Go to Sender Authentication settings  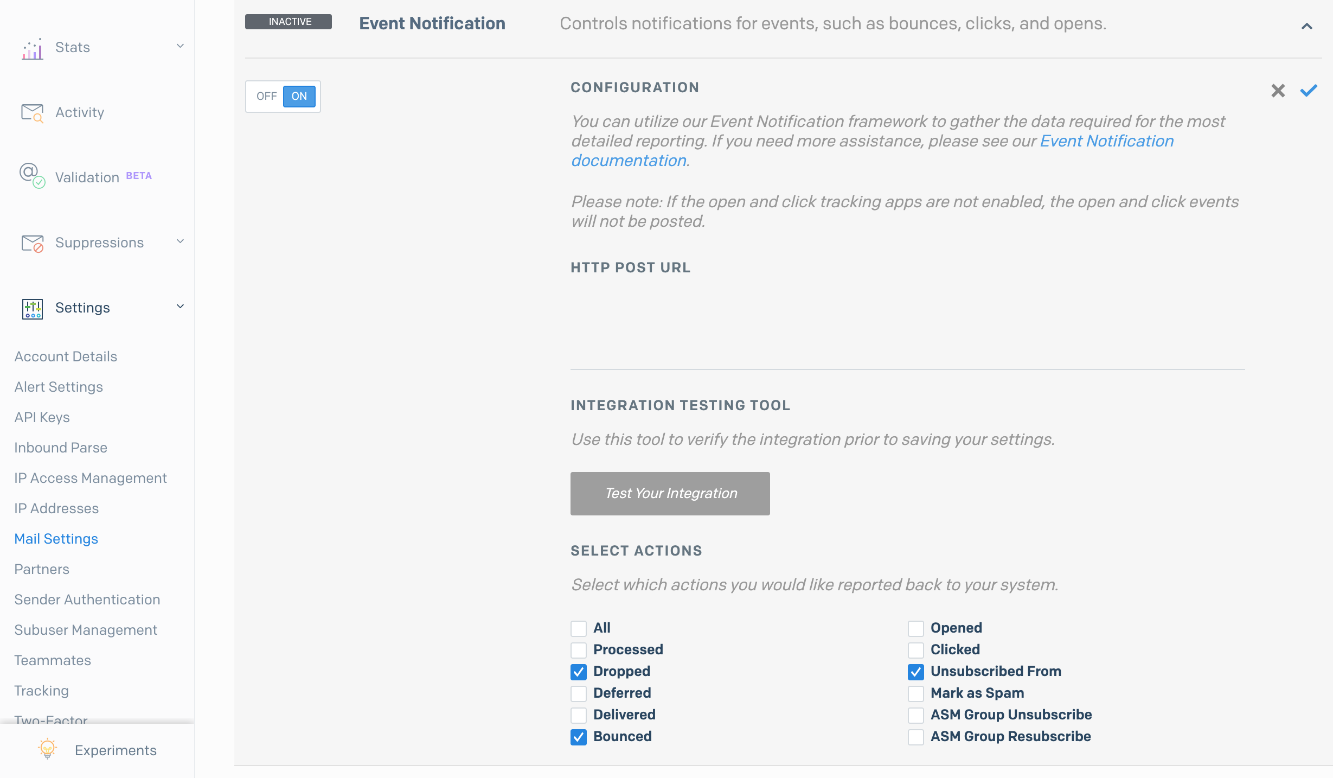point(87,600)
